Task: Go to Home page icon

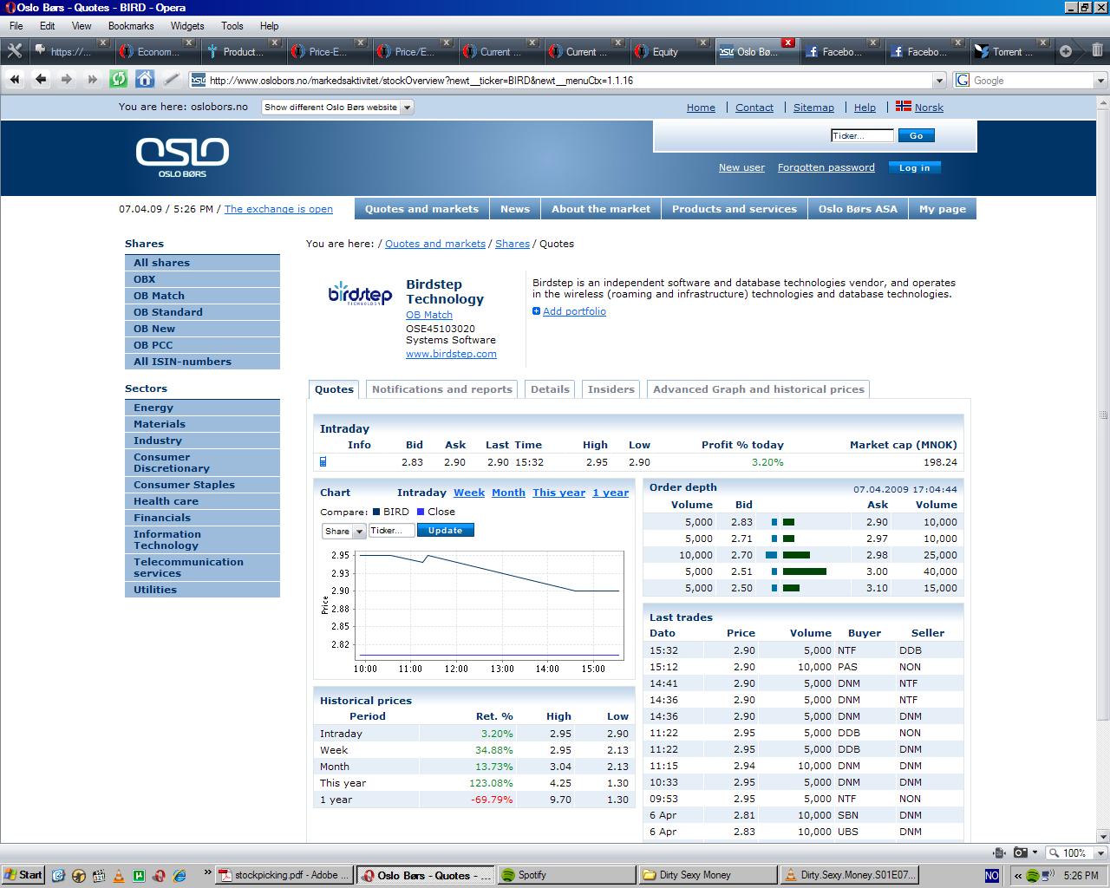Action: point(145,80)
